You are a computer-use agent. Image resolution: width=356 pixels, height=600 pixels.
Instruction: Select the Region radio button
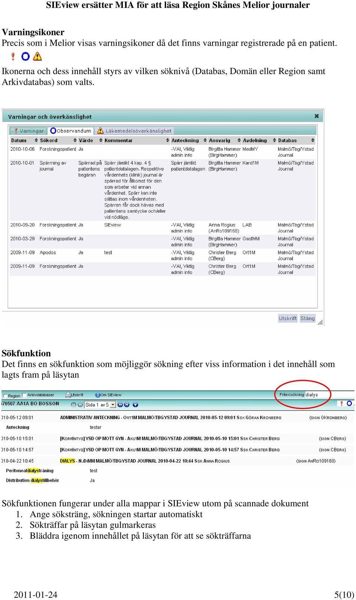[x=5, y=396]
